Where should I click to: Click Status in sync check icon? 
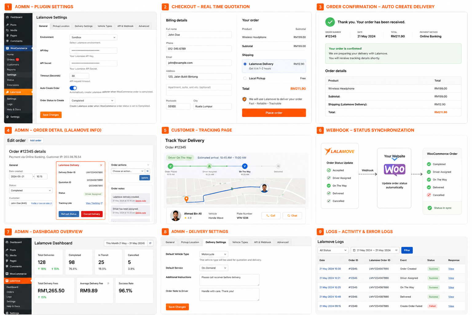[430, 208]
